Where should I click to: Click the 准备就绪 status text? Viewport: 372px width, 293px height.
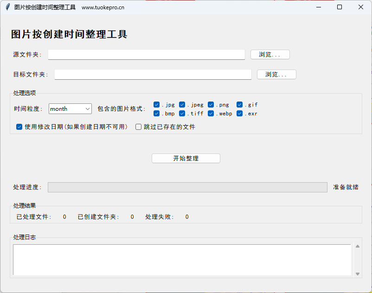[x=346, y=187]
